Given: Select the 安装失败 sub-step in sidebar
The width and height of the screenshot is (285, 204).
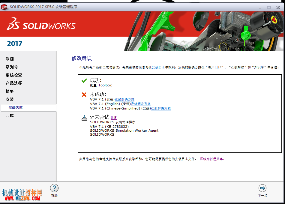Looking at the screenshot, I should [16, 107].
